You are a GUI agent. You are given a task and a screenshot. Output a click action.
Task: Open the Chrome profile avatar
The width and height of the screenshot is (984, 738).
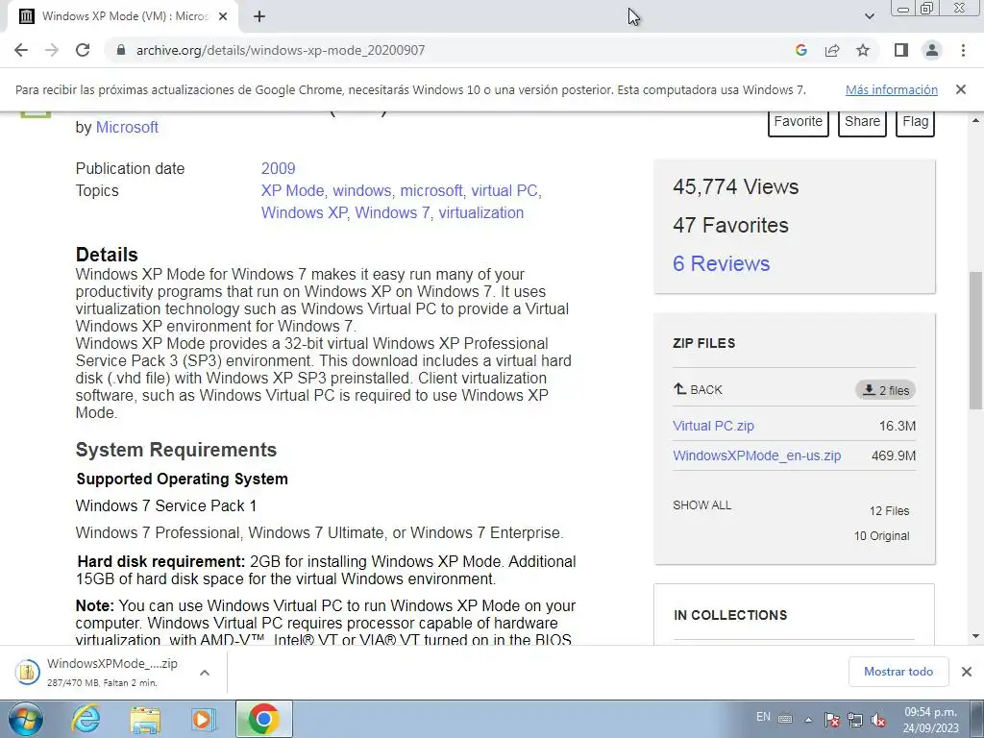click(932, 50)
